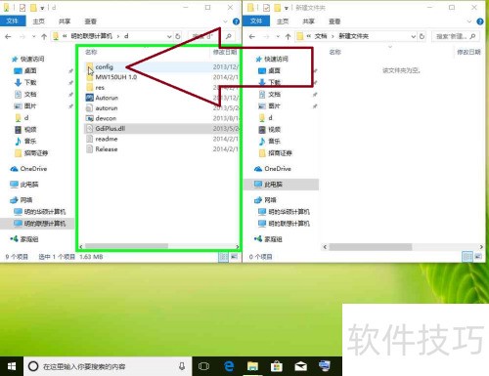489x376 pixels.
Task: Open 共享 ribbon tab in right window
Action: (308, 21)
